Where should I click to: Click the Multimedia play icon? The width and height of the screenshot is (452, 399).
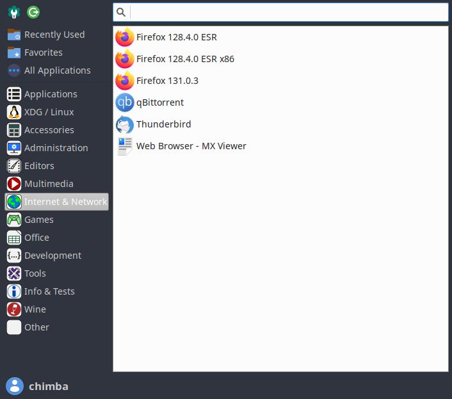(14, 184)
